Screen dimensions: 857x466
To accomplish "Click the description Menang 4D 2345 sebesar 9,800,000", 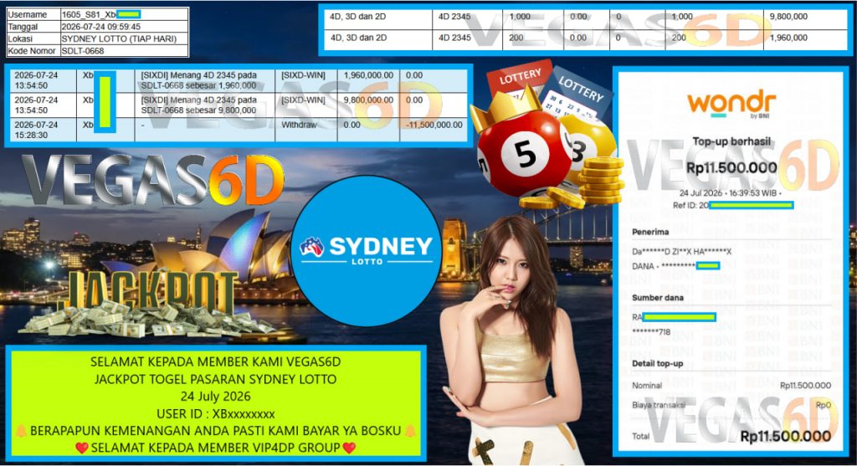I will (x=198, y=105).
